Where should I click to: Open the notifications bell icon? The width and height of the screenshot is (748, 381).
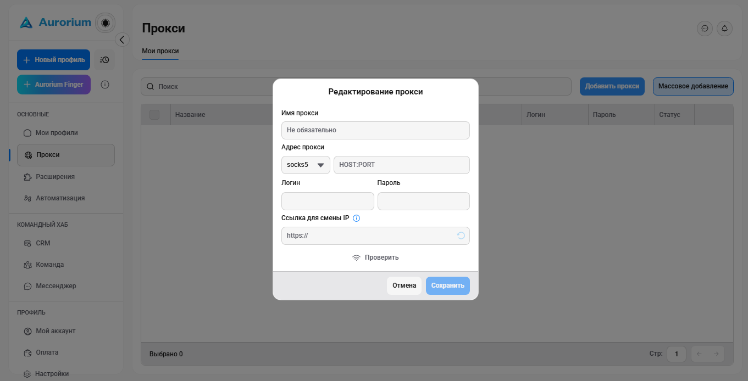tap(724, 29)
